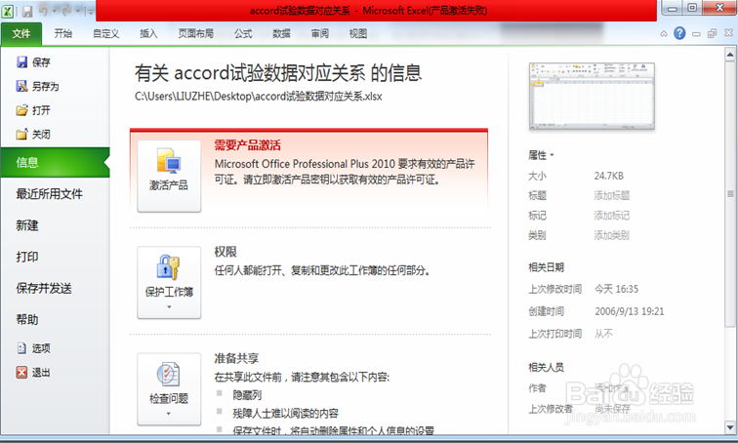The width and height of the screenshot is (738, 443).
Task: Open the 自定义 ribbon tab
Action: [105, 33]
